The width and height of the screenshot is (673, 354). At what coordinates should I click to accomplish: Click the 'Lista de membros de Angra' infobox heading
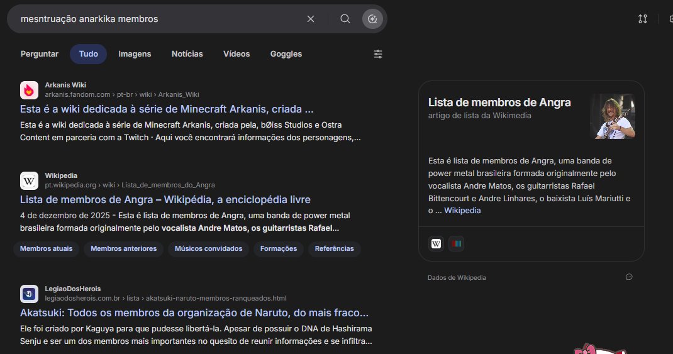pyautogui.click(x=499, y=102)
